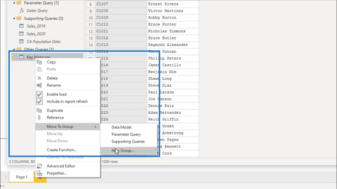Image resolution: width=337 pixels, height=189 pixels.
Task: Click the Rename icon in context menu
Action: point(39,85)
